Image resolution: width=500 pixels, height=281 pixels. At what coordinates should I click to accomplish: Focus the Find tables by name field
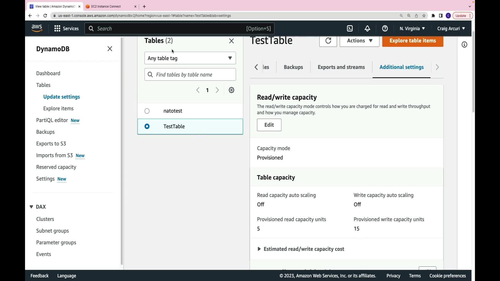point(195,75)
